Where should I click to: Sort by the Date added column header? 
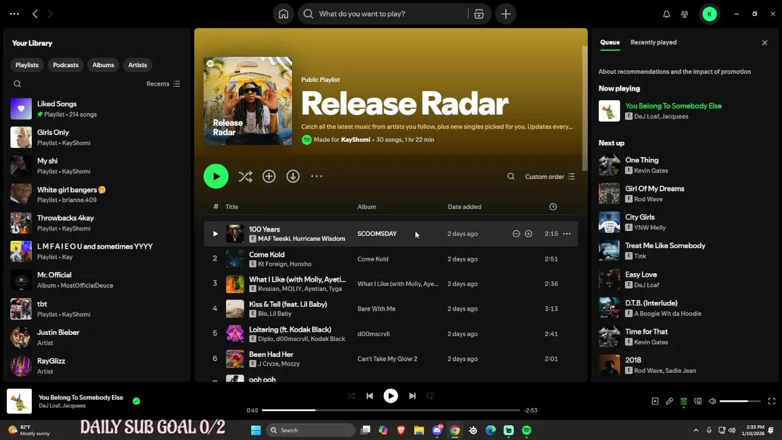464,207
